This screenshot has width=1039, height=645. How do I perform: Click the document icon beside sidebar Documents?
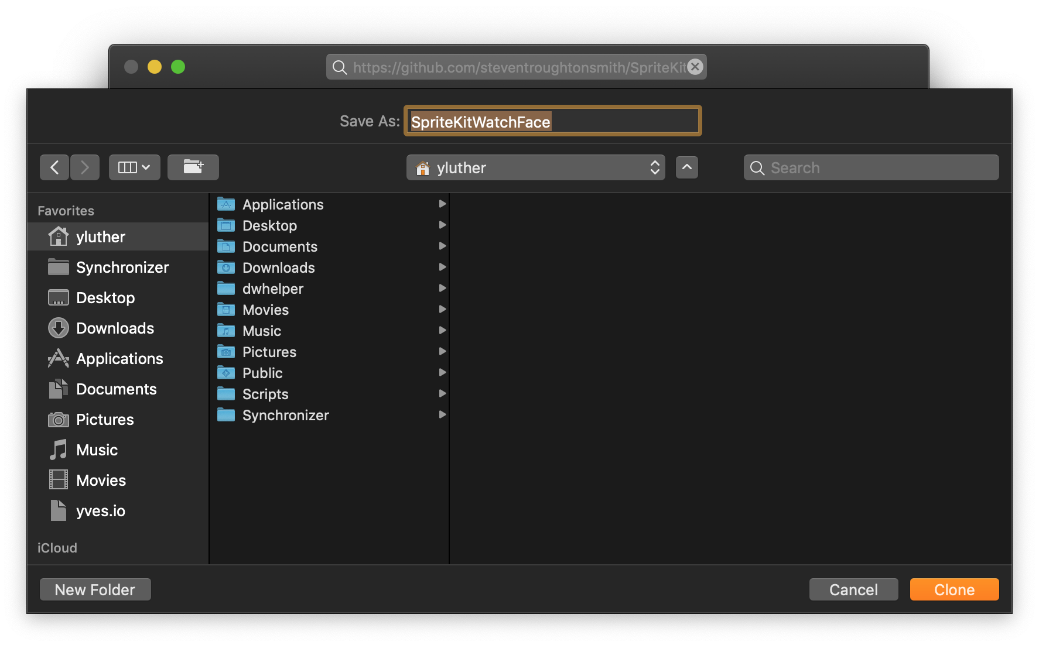pos(58,389)
